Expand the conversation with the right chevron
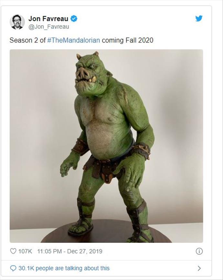The height and width of the screenshot is (280, 223). (x=199, y=268)
